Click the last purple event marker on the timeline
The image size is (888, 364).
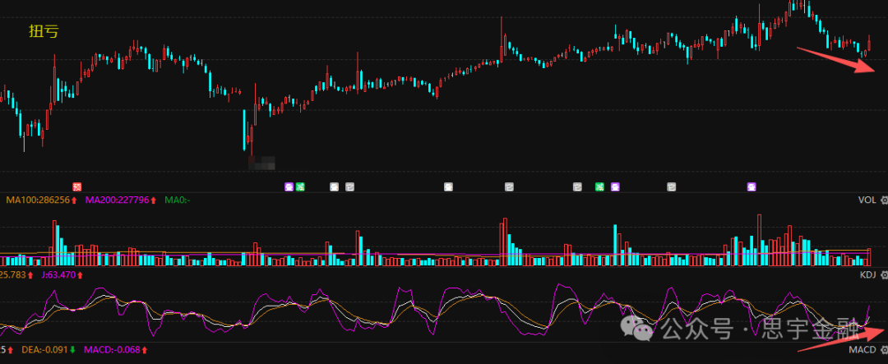(752, 187)
